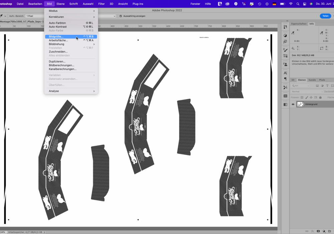Click the link layers icon
Screen dimensions: 334x234
click(307, 231)
